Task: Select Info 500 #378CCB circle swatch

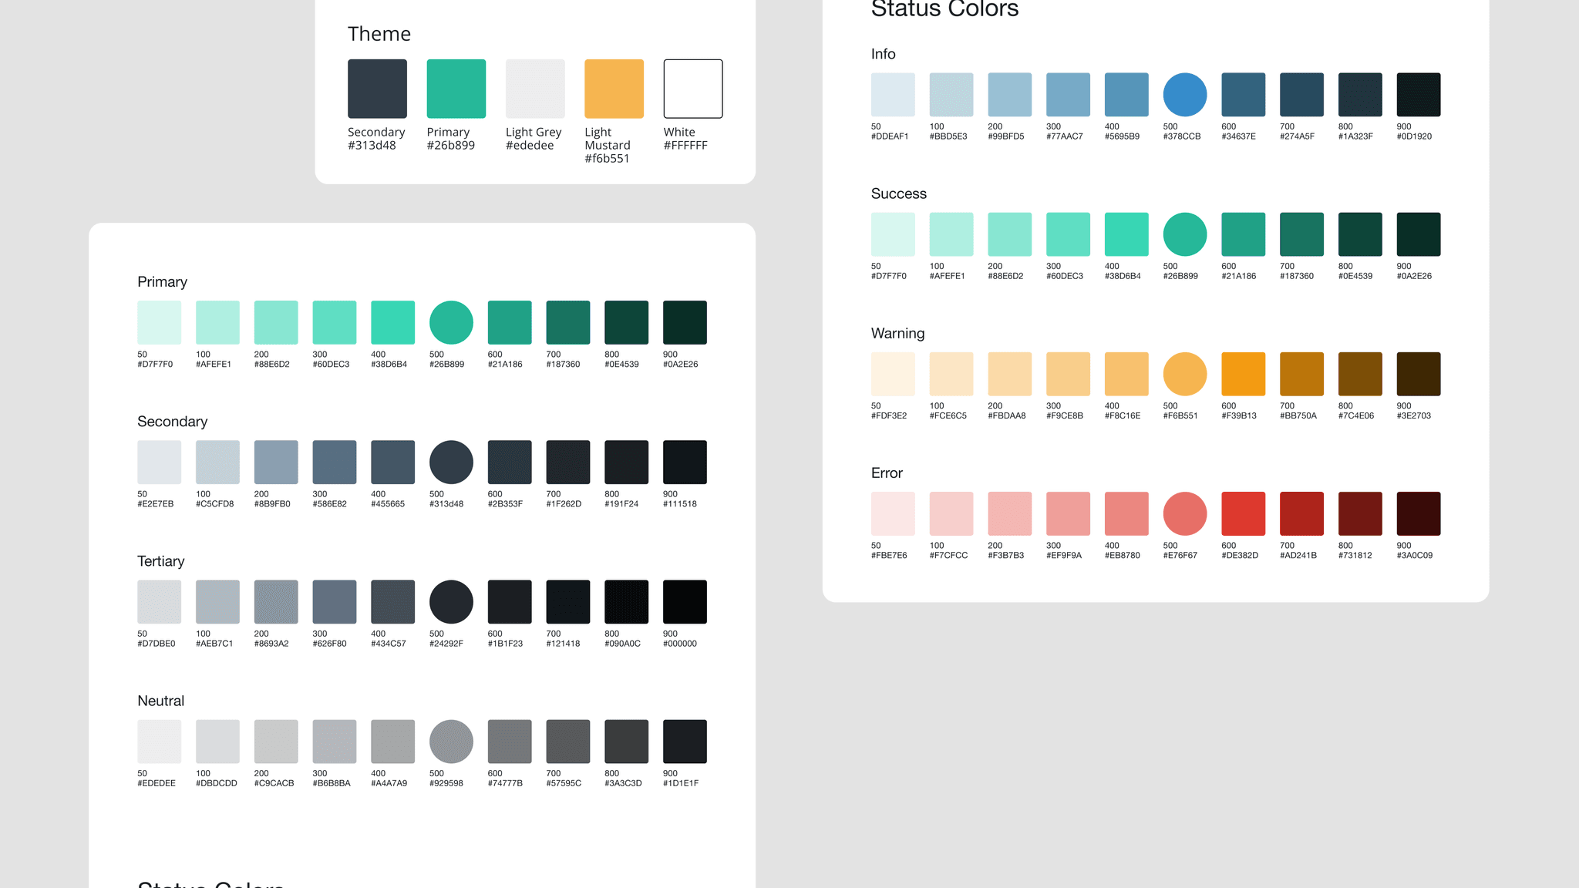Action: pyautogui.click(x=1184, y=94)
